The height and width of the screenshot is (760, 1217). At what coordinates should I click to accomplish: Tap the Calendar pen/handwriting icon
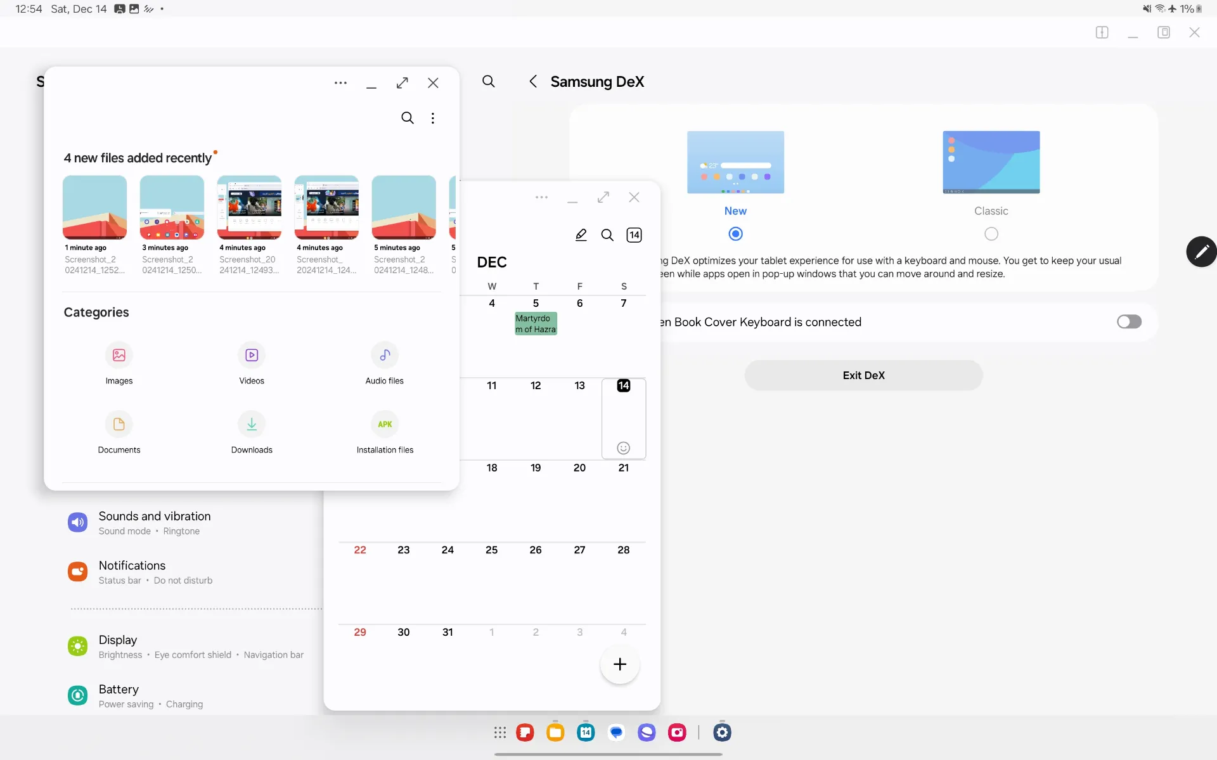click(x=581, y=235)
